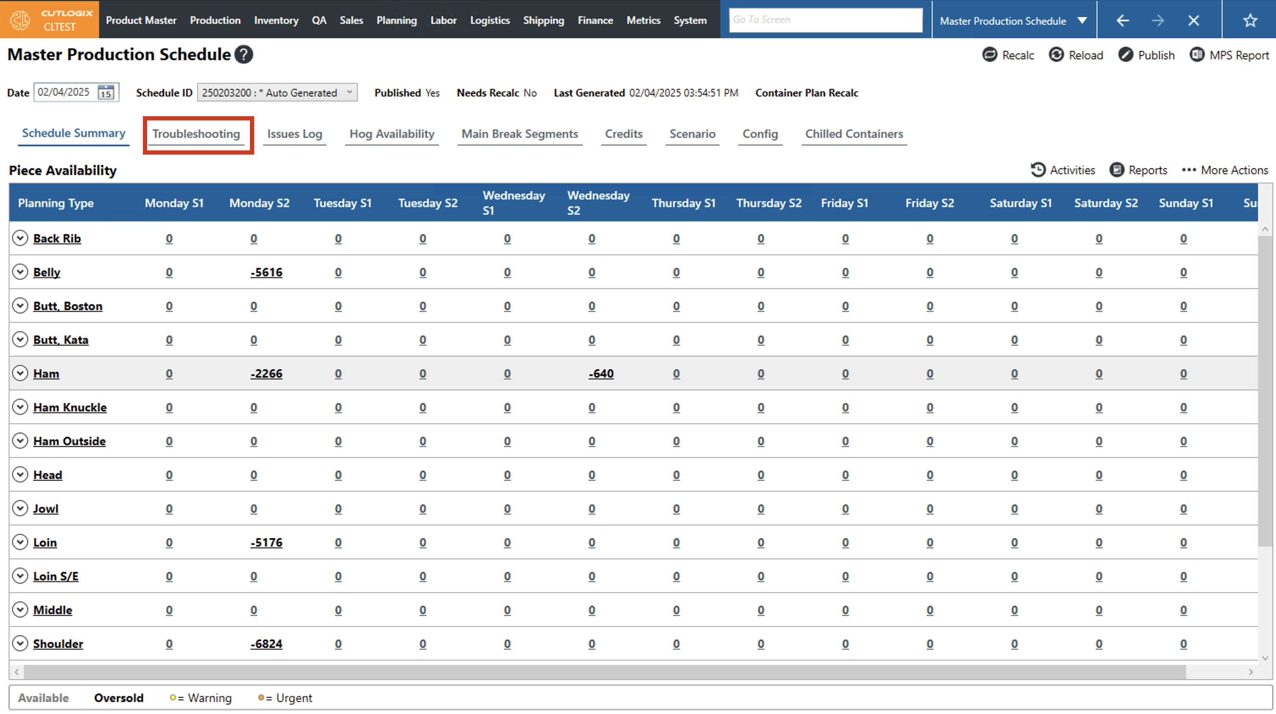Click the Reload schedule icon
The height and width of the screenshot is (714, 1276).
tap(1056, 55)
